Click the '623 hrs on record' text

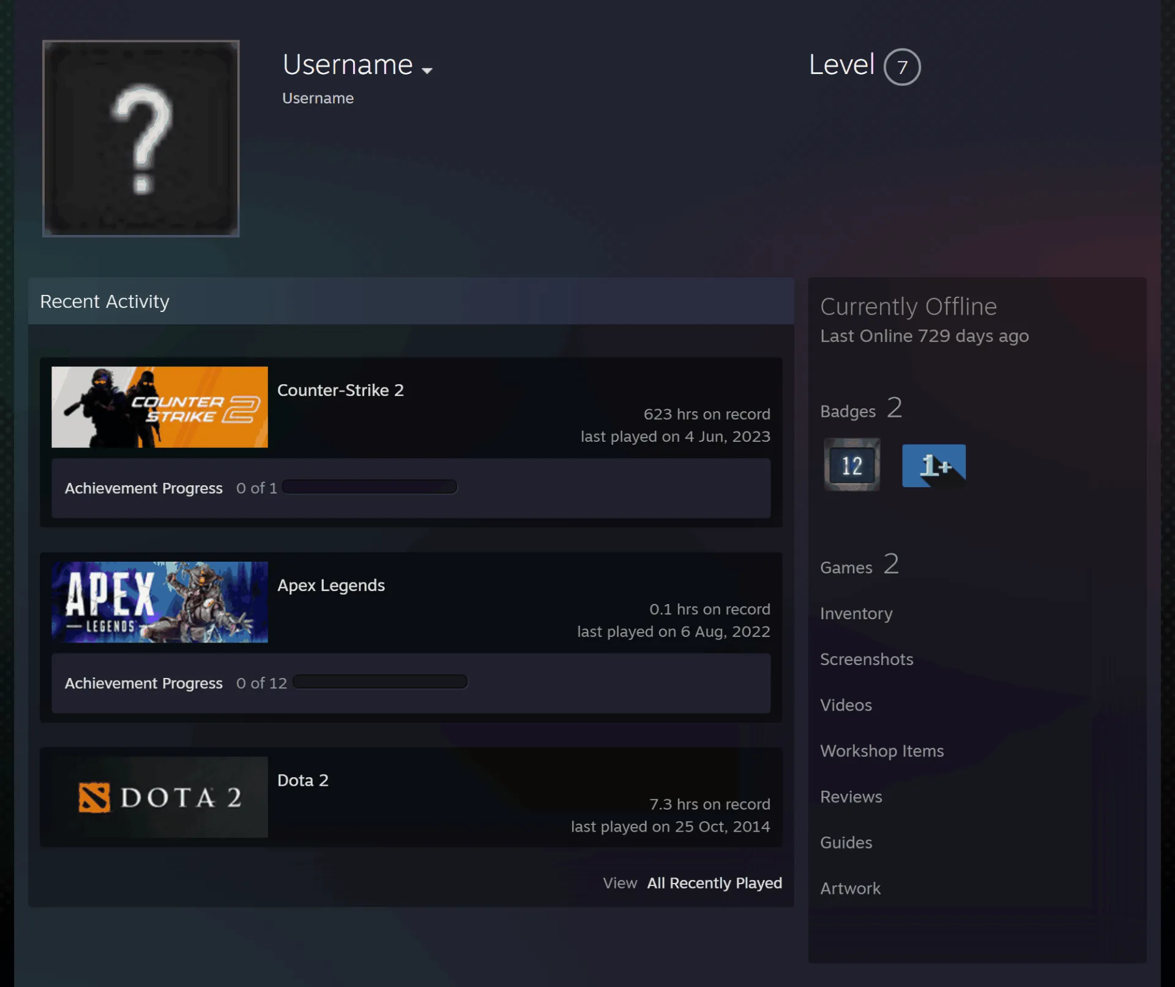coord(707,414)
